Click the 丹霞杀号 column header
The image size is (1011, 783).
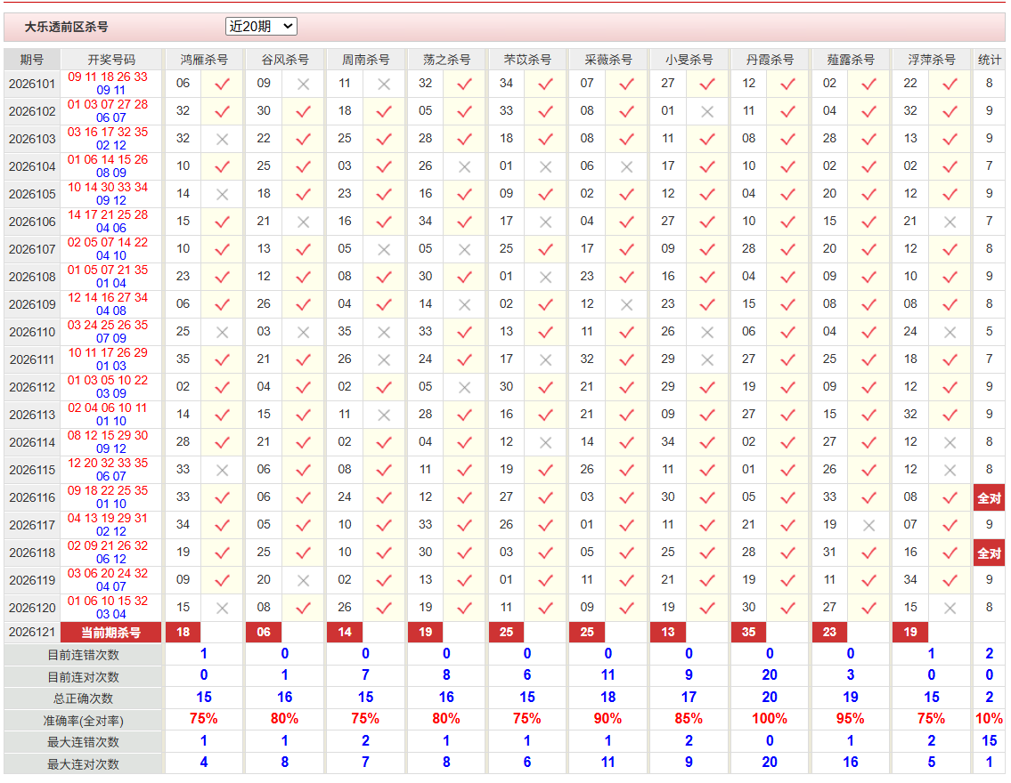tap(770, 60)
